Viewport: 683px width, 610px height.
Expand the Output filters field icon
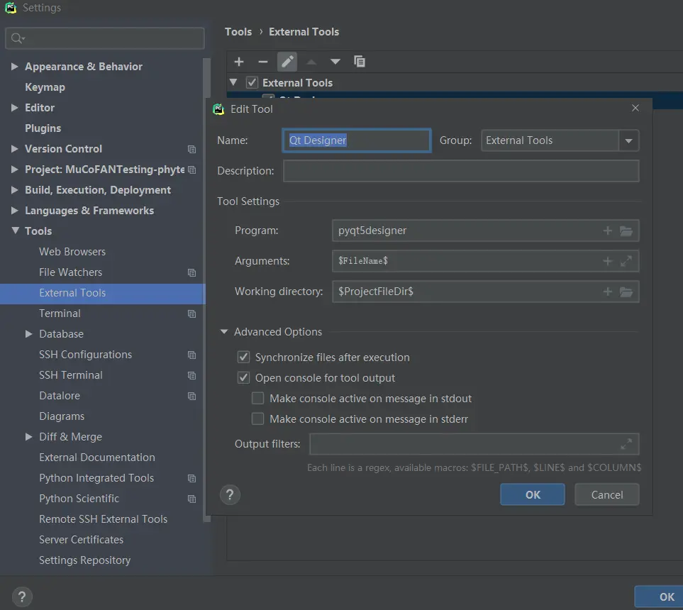click(626, 444)
